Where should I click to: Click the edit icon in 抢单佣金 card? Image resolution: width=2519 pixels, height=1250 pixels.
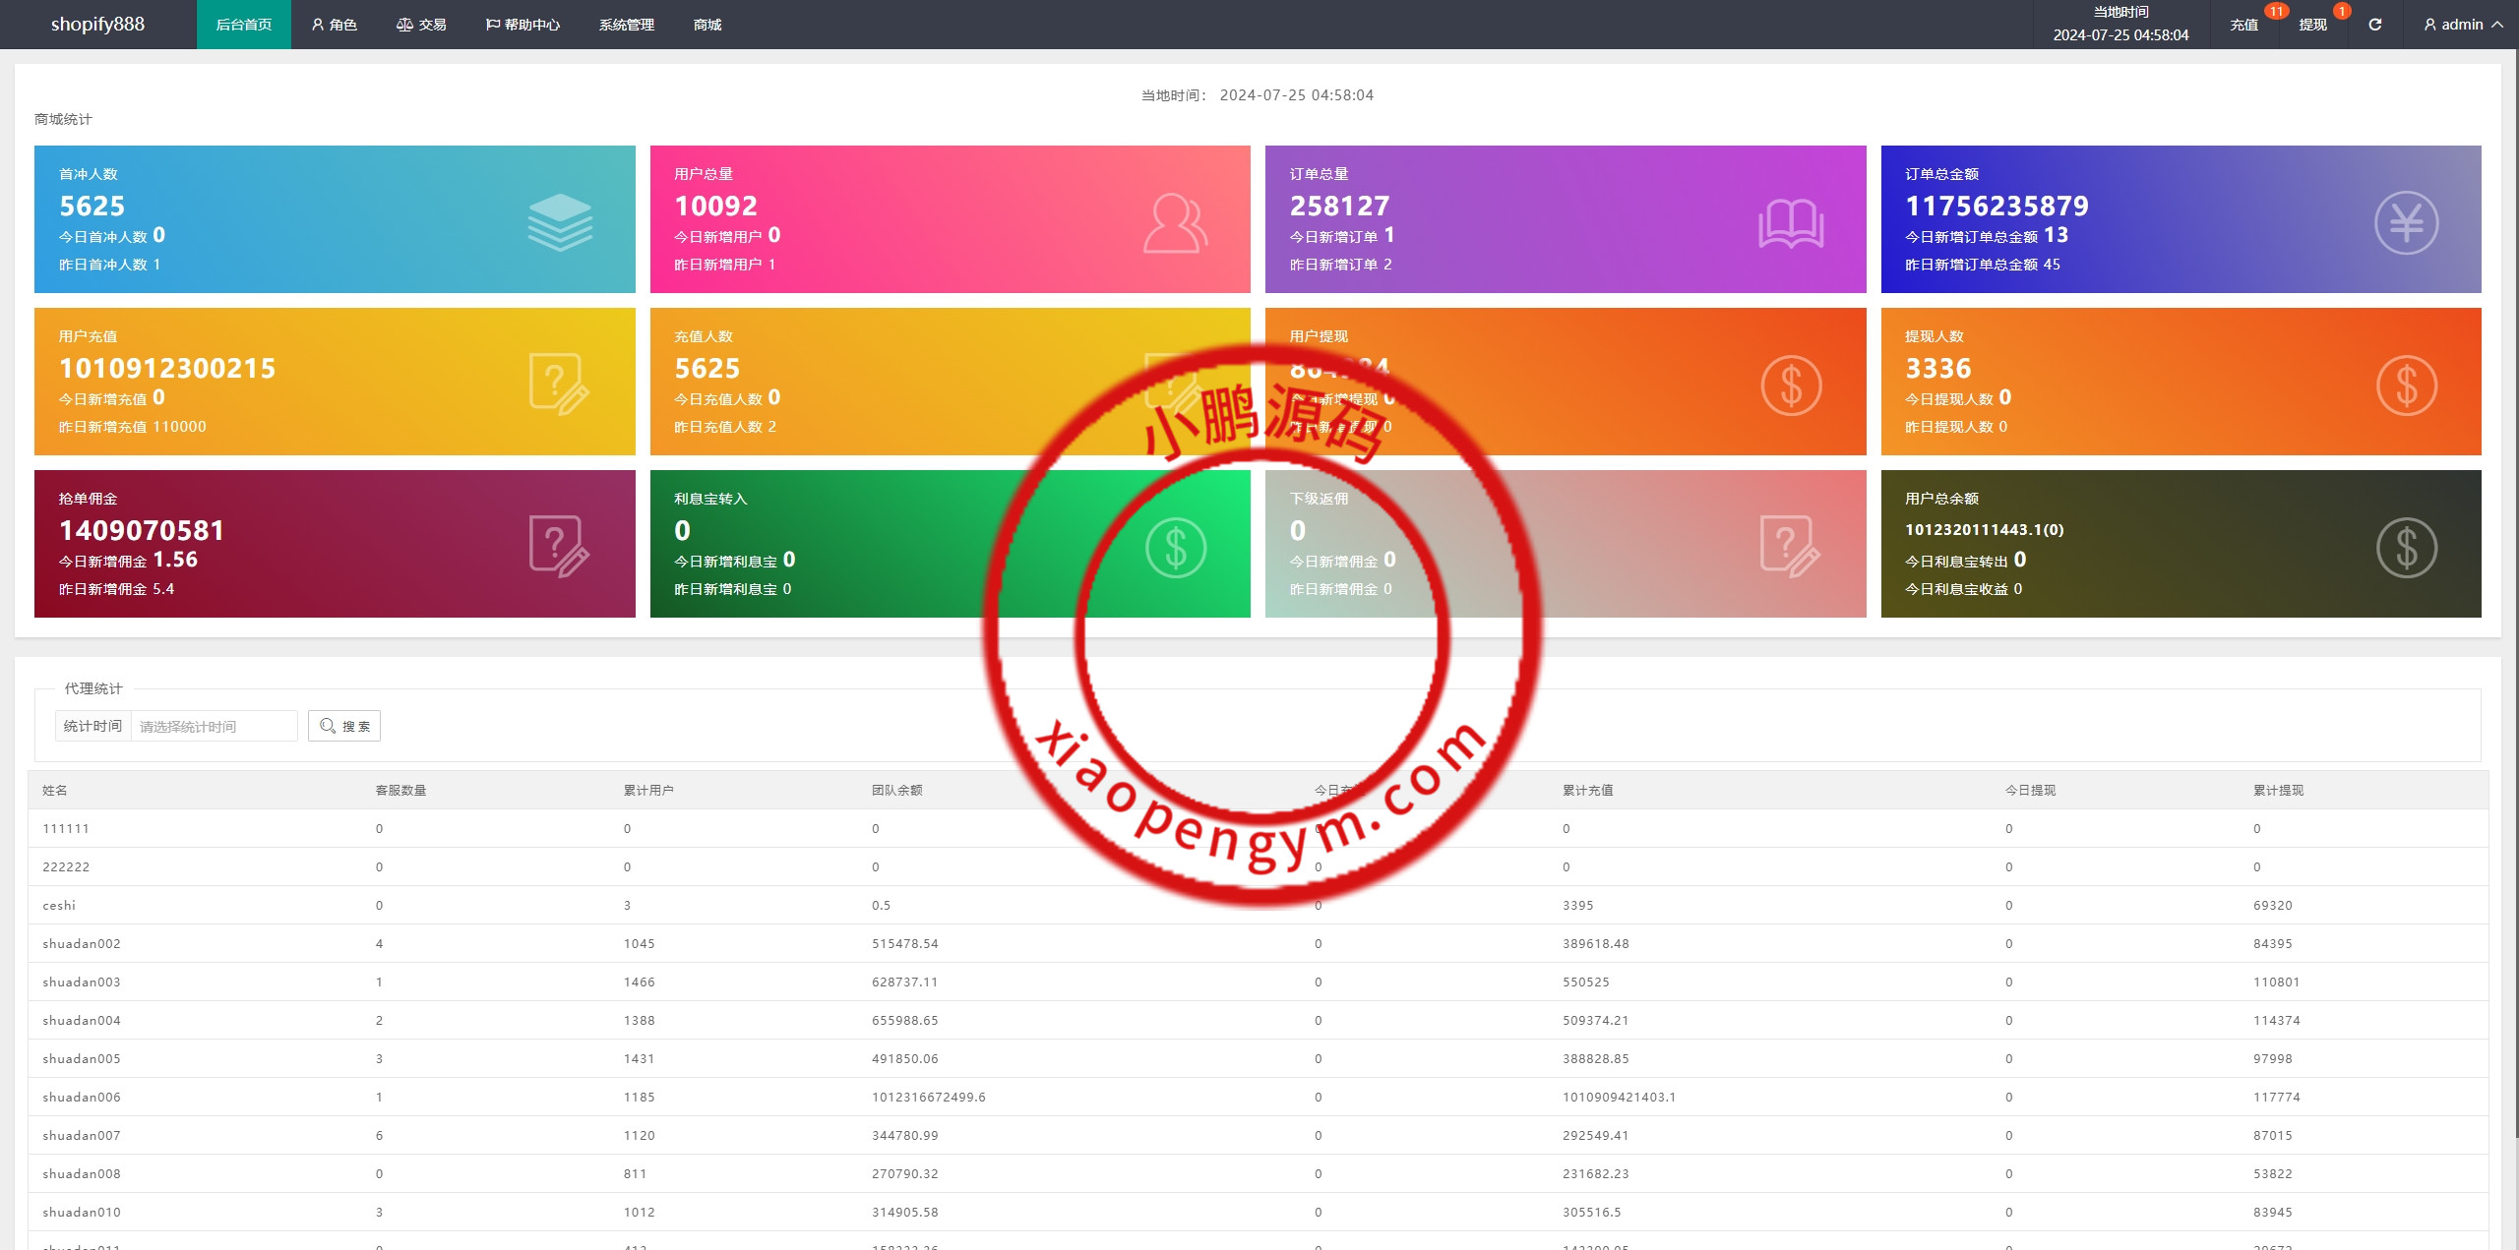559,546
